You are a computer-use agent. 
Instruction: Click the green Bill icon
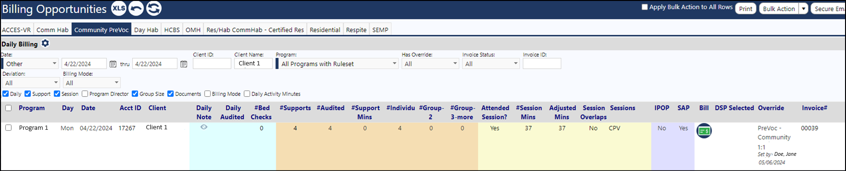(704, 131)
